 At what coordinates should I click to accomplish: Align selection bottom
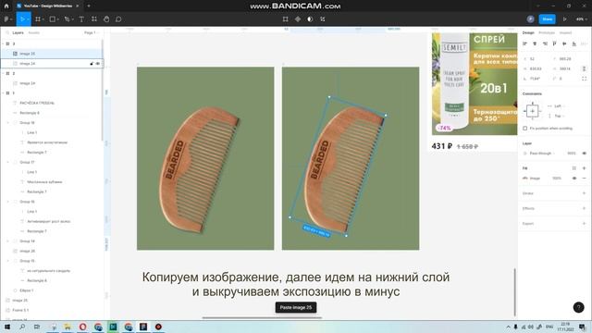tap(574, 43)
